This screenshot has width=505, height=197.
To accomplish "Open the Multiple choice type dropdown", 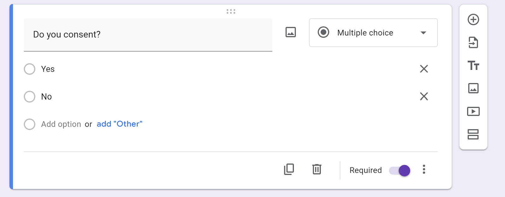I will coord(373,33).
